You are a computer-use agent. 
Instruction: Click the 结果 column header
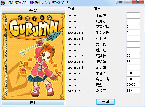click(97, 9)
